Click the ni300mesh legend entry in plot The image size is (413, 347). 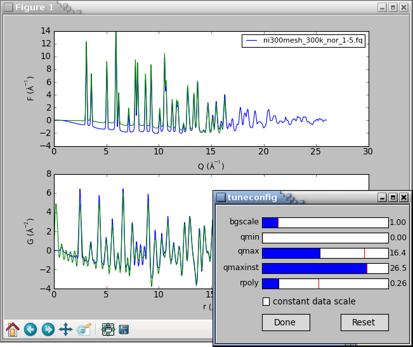pos(305,41)
